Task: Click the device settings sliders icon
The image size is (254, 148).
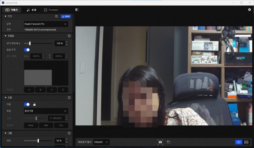Action: [56, 16]
